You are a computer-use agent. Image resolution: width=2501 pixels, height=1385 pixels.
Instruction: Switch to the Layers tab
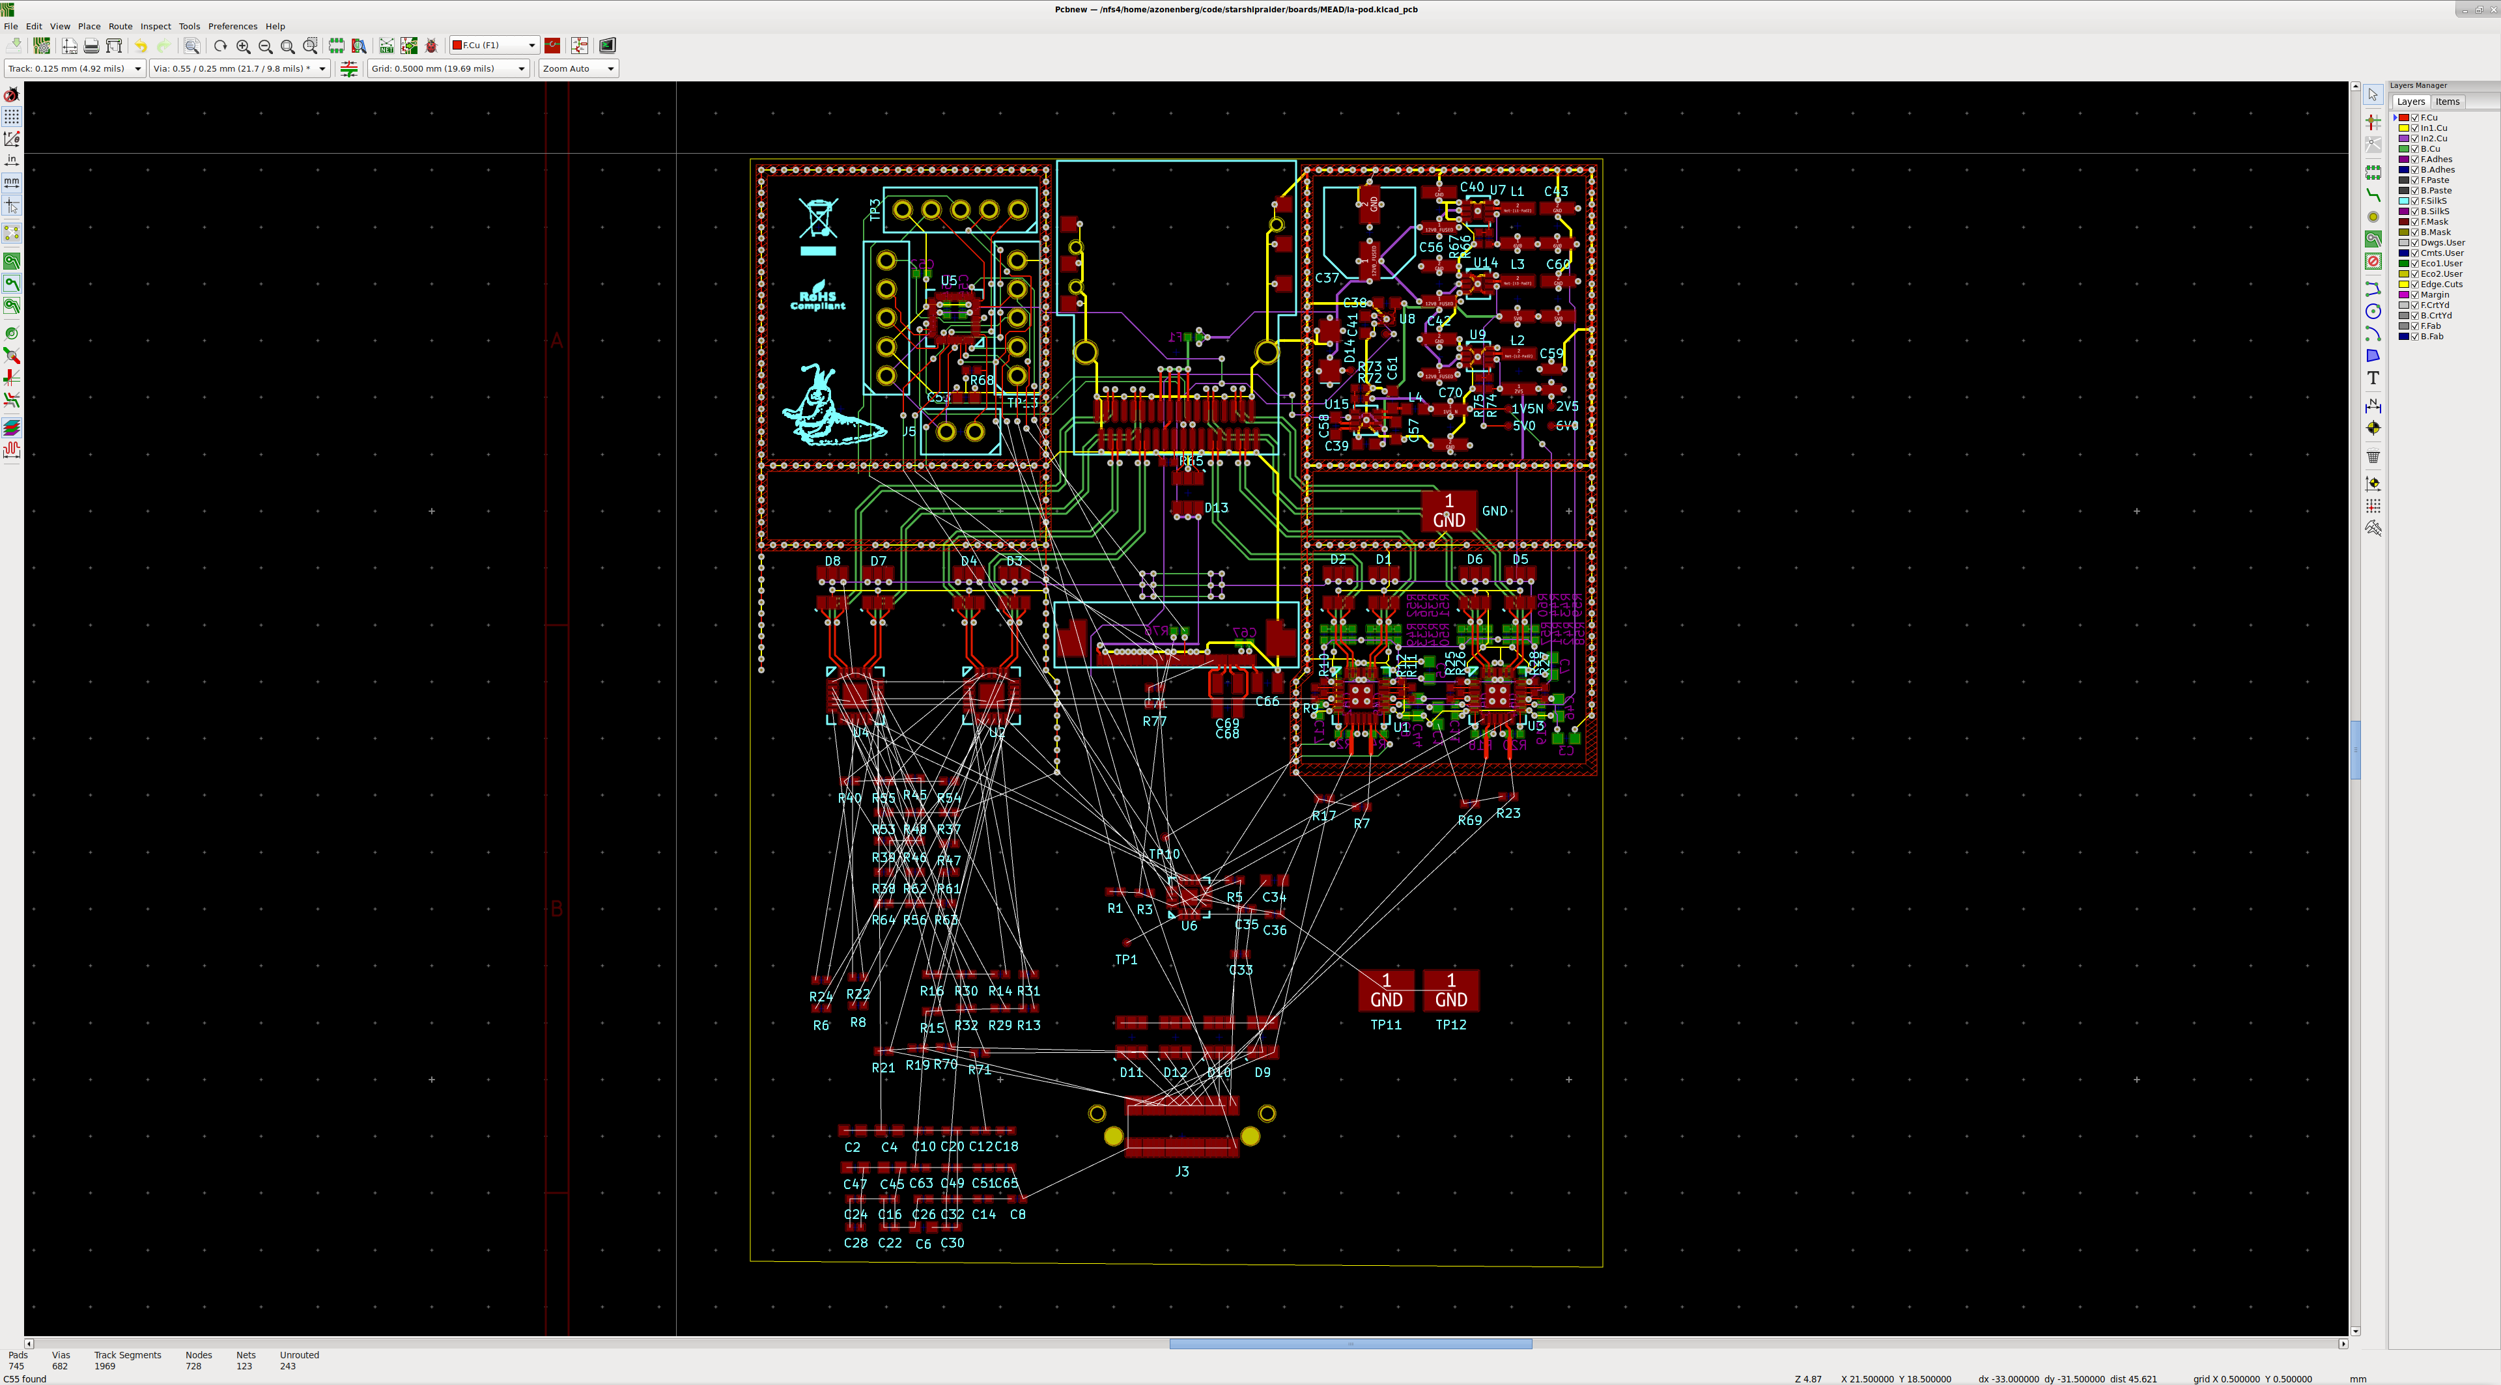click(2410, 102)
